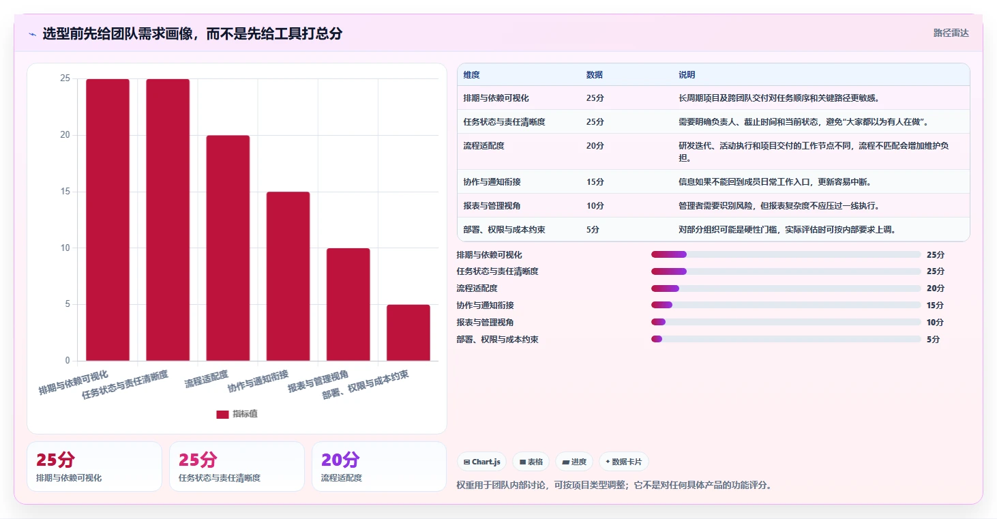Click the 20分 流程适配度 summary card
Screen dimensions: 997x519
point(379,466)
